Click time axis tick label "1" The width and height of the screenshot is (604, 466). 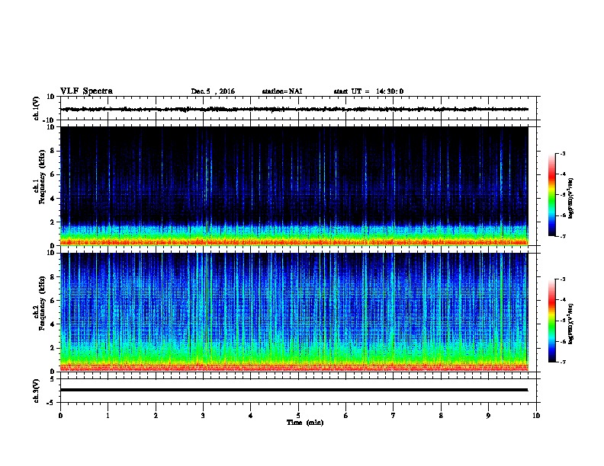[x=108, y=416]
